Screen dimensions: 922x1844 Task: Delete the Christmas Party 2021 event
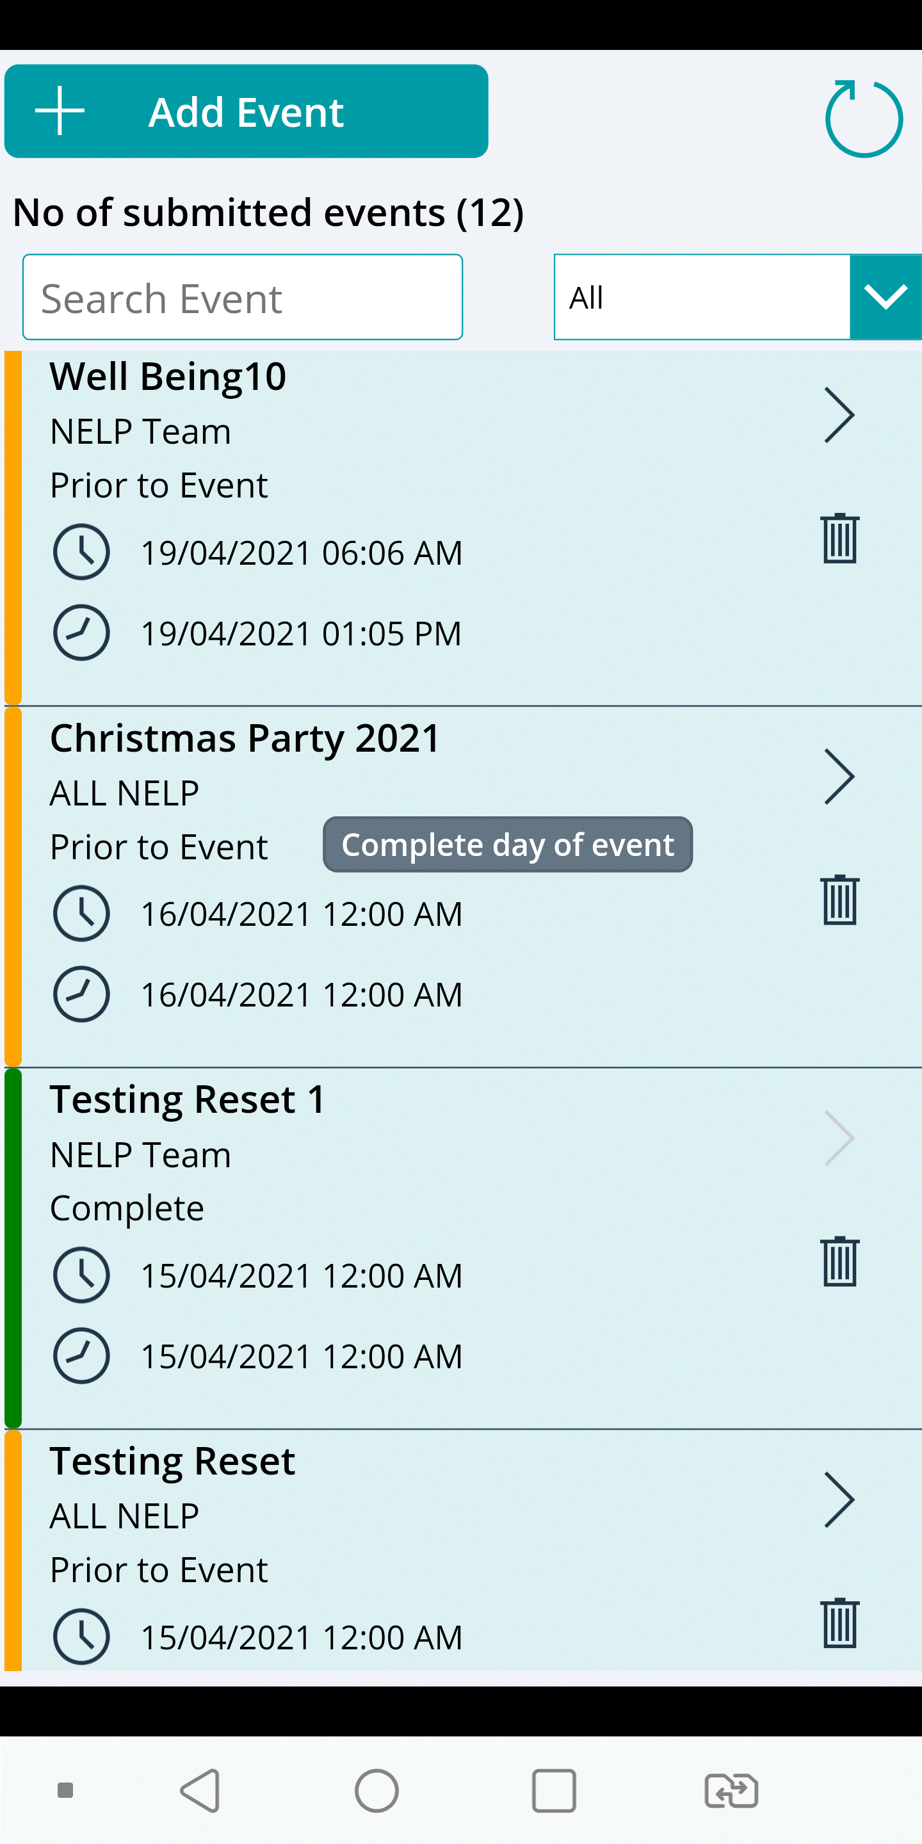tap(839, 900)
